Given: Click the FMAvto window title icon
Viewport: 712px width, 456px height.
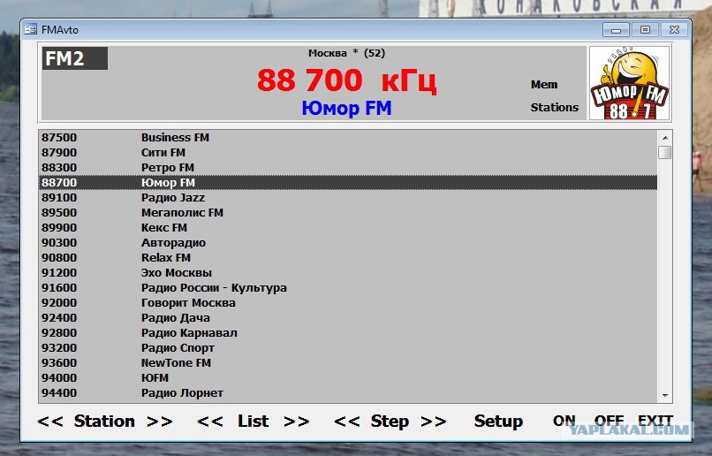Looking at the screenshot, I should (30, 29).
